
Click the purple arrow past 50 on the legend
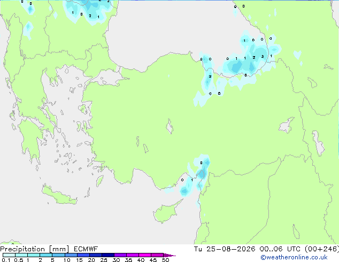click(169, 255)
